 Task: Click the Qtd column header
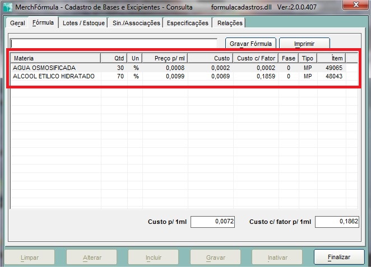pyautogui.click(x=114, y=58)
